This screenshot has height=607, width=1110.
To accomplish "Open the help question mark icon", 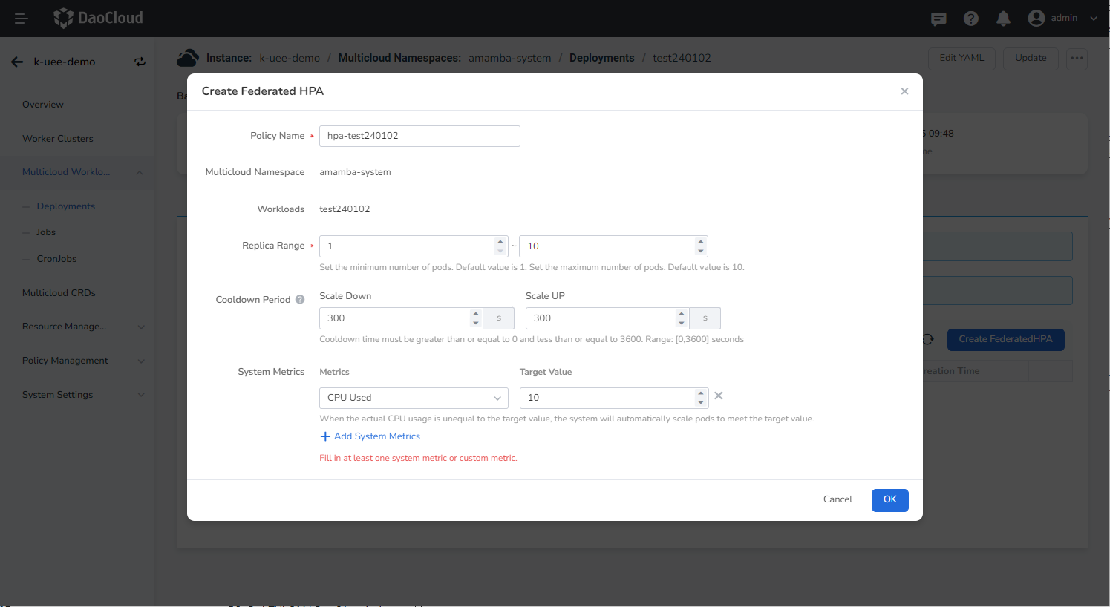I will tap(970, 19).
